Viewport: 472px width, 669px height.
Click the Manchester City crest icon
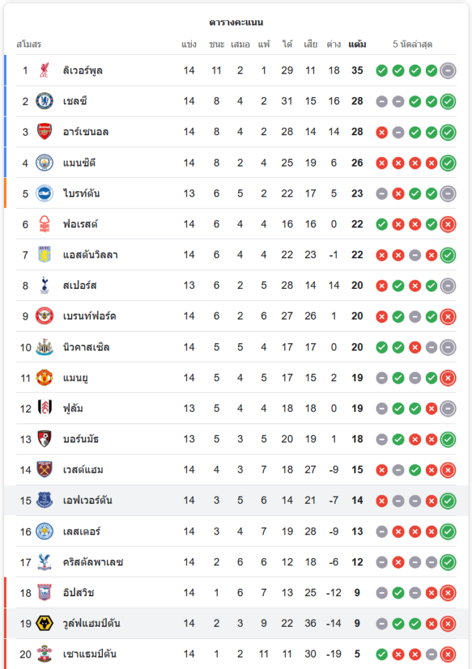(x=45, y=163)
